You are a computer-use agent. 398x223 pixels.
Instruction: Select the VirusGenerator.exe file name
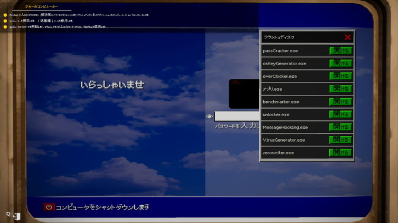click(284, 140)
